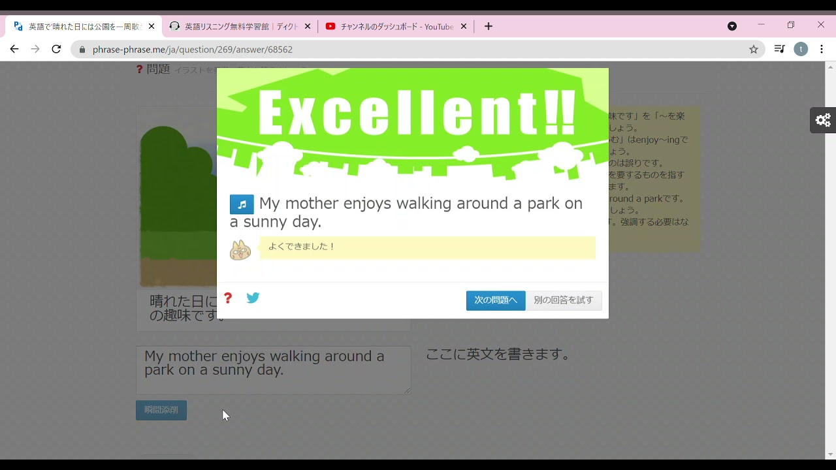Play the answer audio with music note icon

click(x=242, y=204)
